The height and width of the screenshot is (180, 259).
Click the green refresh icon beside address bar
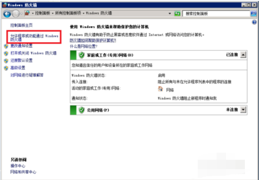178,14
